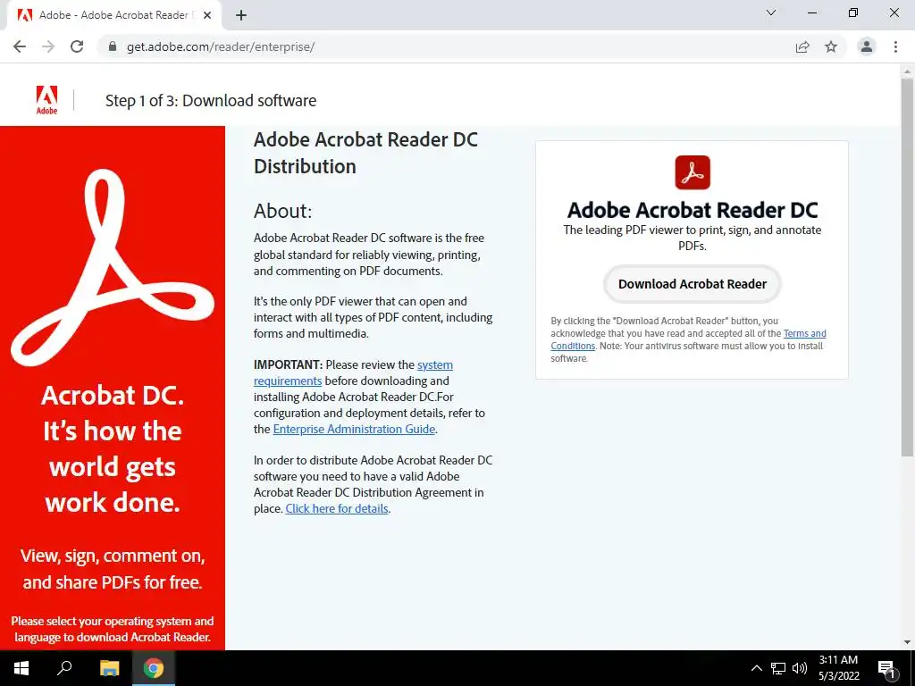Click the large white Acrobat logo banner
Viewport: 915px width, 686px height.
pyautogui.click(x=112, y=267)
